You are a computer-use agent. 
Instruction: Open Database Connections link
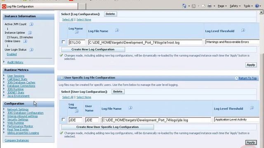coord(21,86)
